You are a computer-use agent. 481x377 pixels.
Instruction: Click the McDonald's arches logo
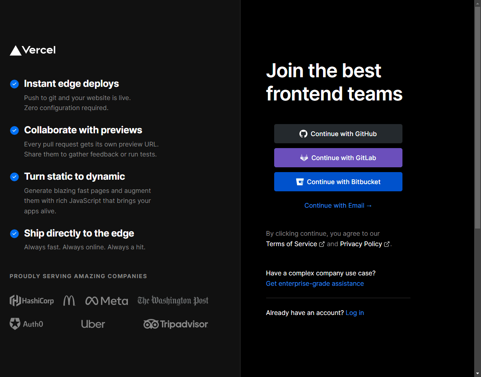coord(69,301)
